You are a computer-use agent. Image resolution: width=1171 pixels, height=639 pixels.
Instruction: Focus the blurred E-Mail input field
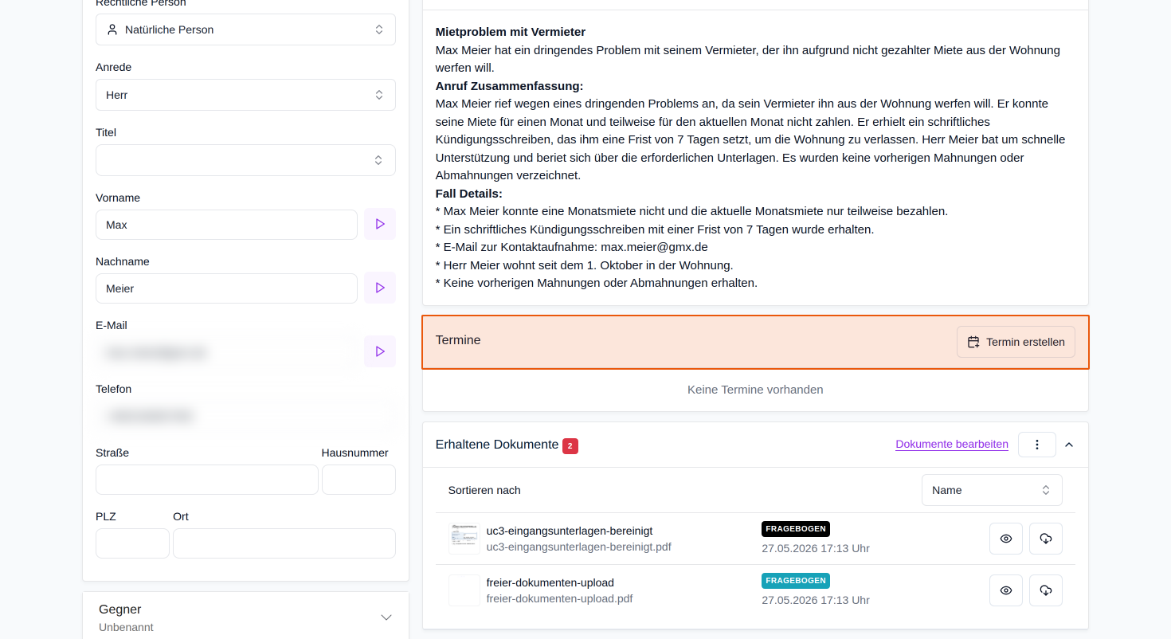click(226, 352)
